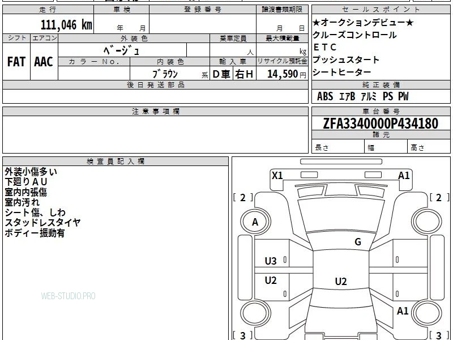
Task: Select inspector note 外装小傷多い
Action: pyautogui.click(x=31, y=172)
